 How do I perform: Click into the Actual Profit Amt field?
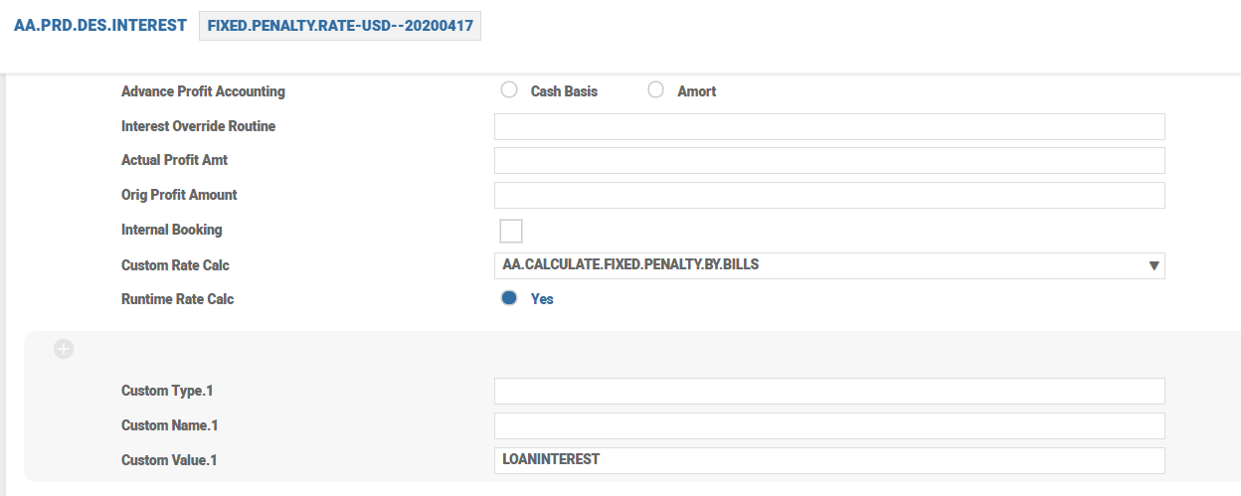(x=828, y=161)
